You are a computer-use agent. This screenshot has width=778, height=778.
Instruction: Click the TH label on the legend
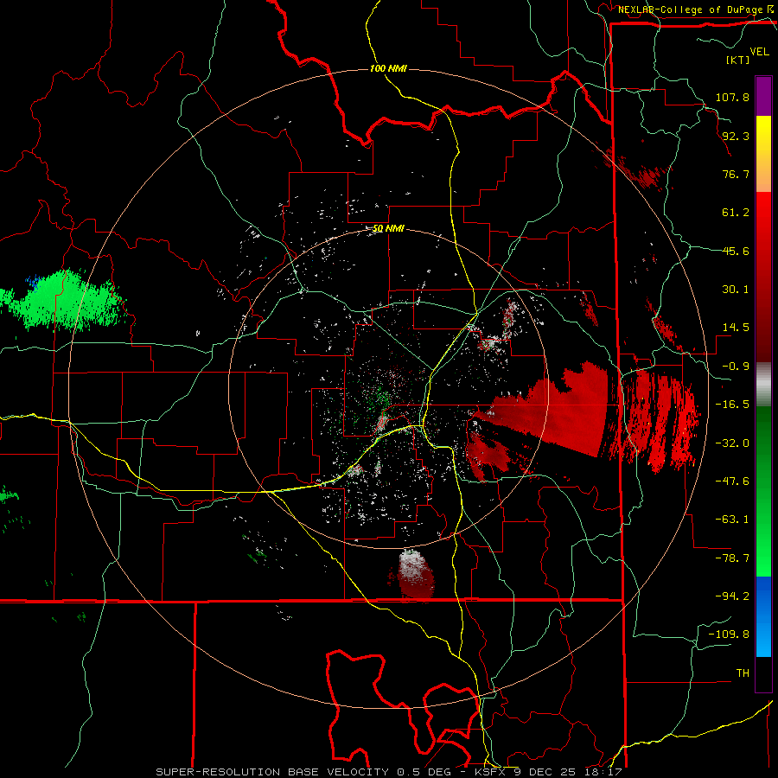(743, 673)
